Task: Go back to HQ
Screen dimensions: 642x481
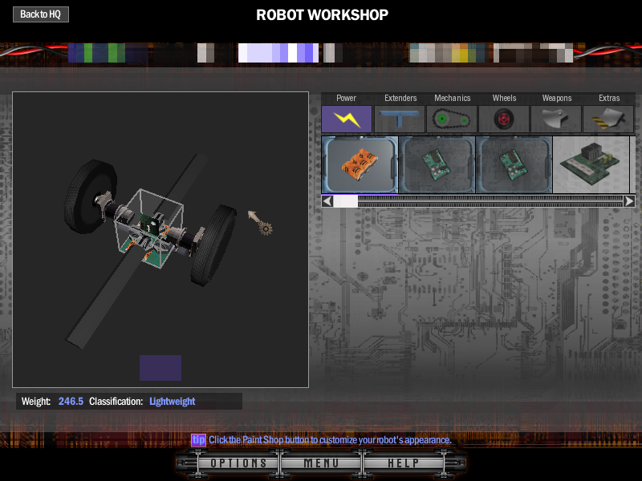Action: (41, 14)
